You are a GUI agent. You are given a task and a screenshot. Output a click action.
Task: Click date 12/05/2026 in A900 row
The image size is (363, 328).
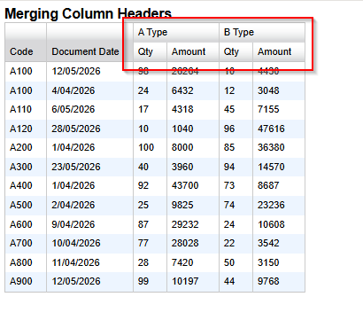(x=89, y=281)
